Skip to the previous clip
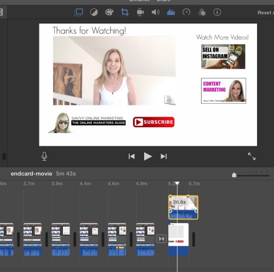The width and height of the screenshot is (274, 272). click(x=132, y=156)
